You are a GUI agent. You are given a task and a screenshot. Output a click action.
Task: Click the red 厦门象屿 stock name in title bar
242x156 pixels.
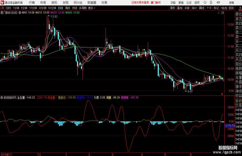tap(156, 3)
